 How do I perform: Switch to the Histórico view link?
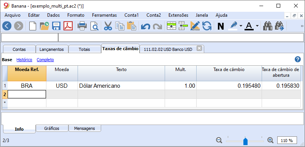(x=24, y=60)
